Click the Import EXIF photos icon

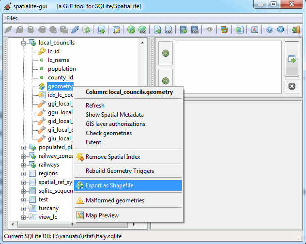(225, 30)
